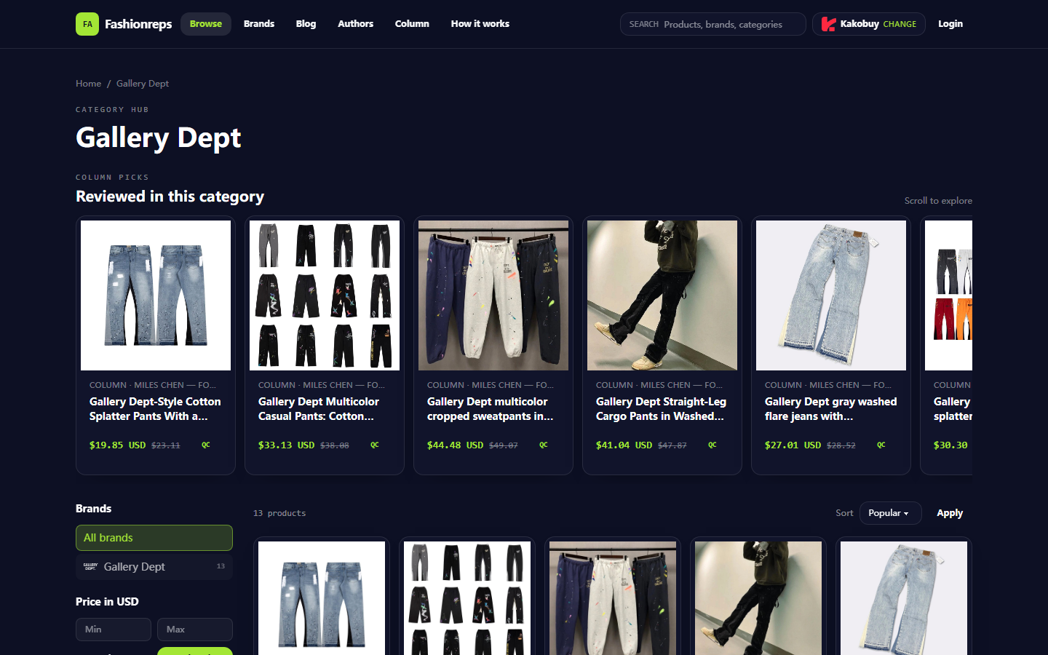Click 'Scroll to explore' text
Image resolution: width=1048 pixels, height=655 pixels.
point(938,201)
